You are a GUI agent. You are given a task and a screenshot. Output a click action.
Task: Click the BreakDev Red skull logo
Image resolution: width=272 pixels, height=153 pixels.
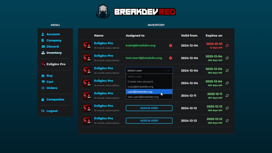pos(103,12)
